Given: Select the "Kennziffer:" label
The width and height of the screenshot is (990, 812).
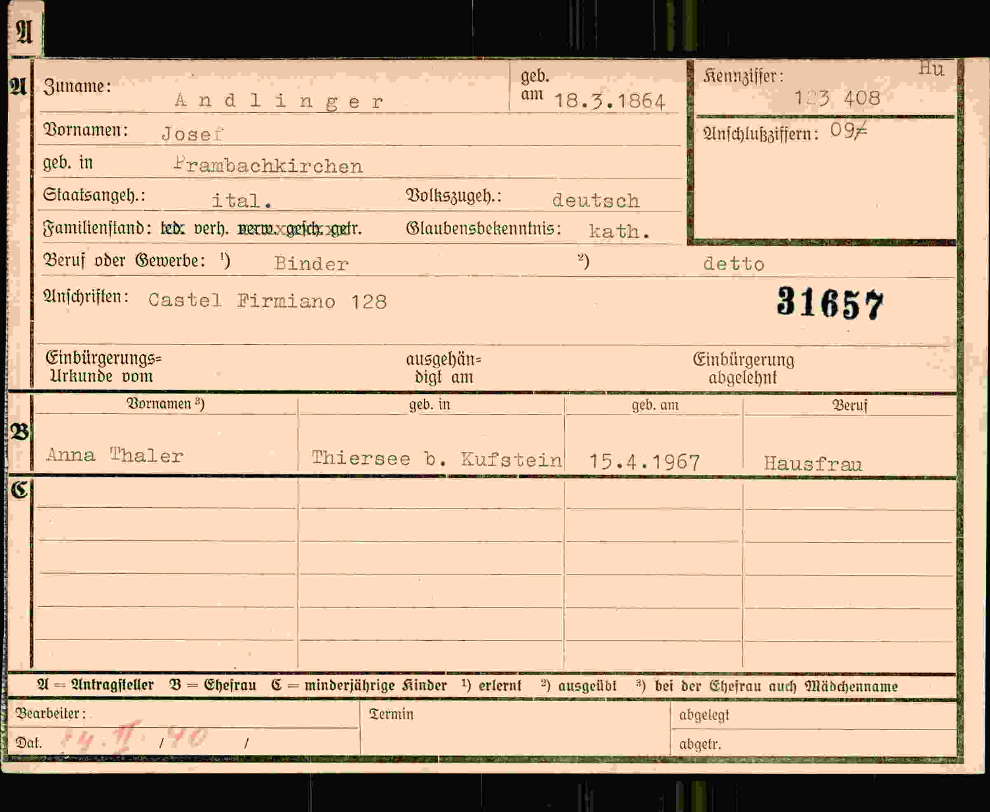Looking at the screenshot, I should click(x=743, y=77).
